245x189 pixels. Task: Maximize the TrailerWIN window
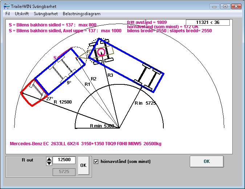tap(225, 7)
